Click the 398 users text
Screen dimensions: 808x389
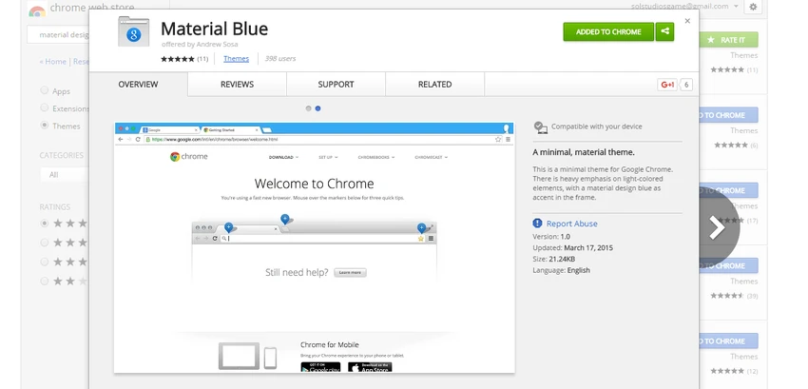[x=280, y=59]
